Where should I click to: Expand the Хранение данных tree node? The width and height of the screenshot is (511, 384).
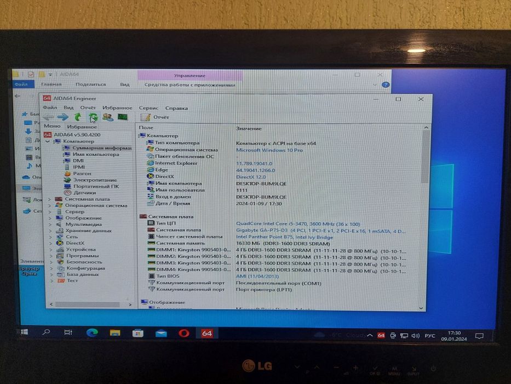[x=50, y=231]
